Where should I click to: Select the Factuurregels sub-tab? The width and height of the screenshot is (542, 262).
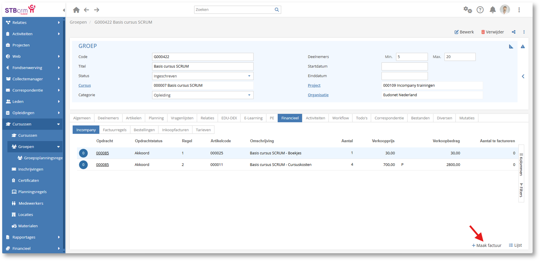tap(115, 130)
